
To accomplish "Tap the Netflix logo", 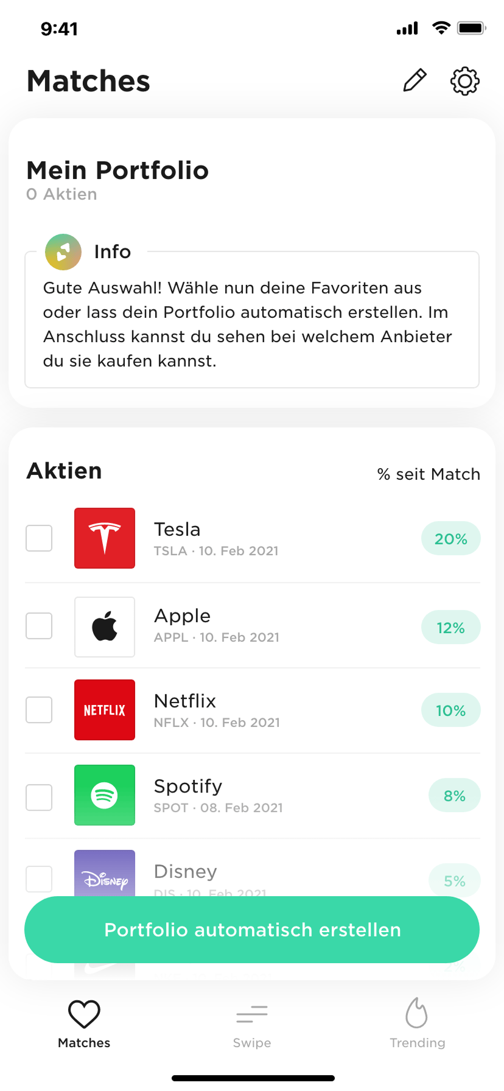I will (x=105, y=710).
